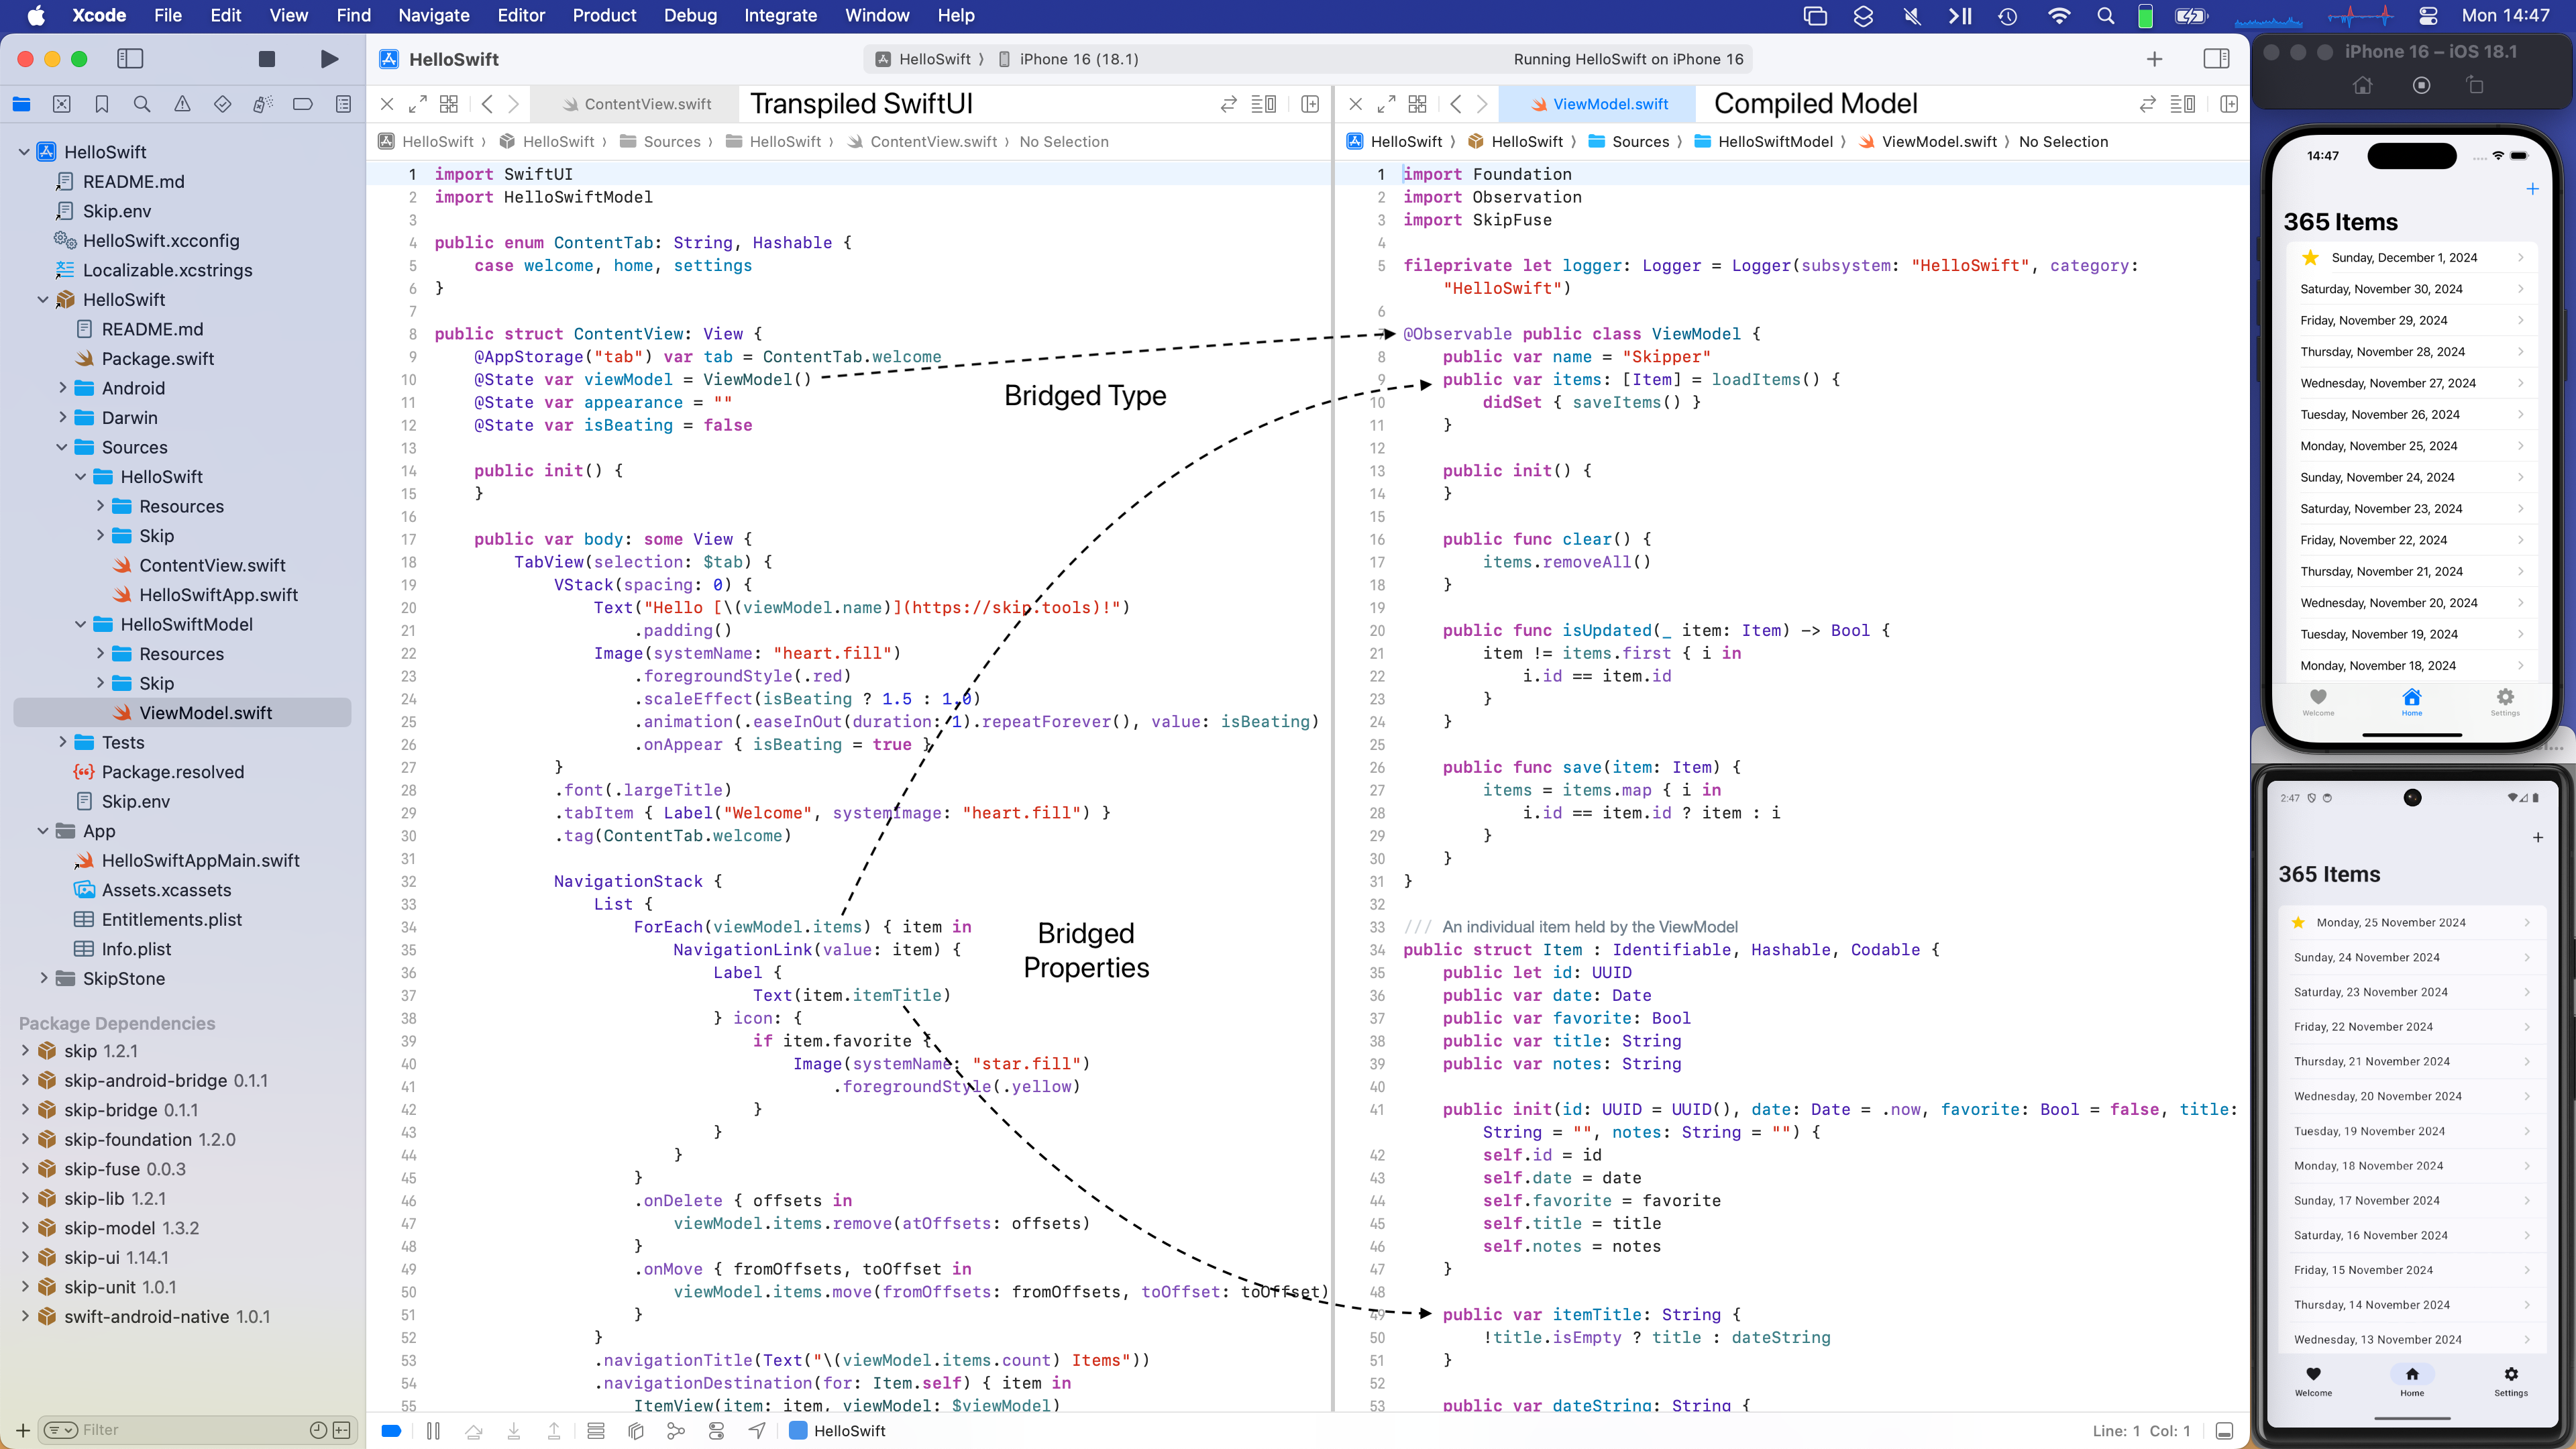Image resolution: width=2576 pixels, height=1449 pixels.
Task: Show the Source Control navigator
Action: pyautogui.click(x=62, y=104)
